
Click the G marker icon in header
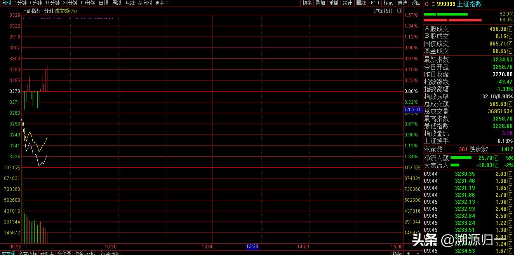pyautogui.click(x=427, y=4)
